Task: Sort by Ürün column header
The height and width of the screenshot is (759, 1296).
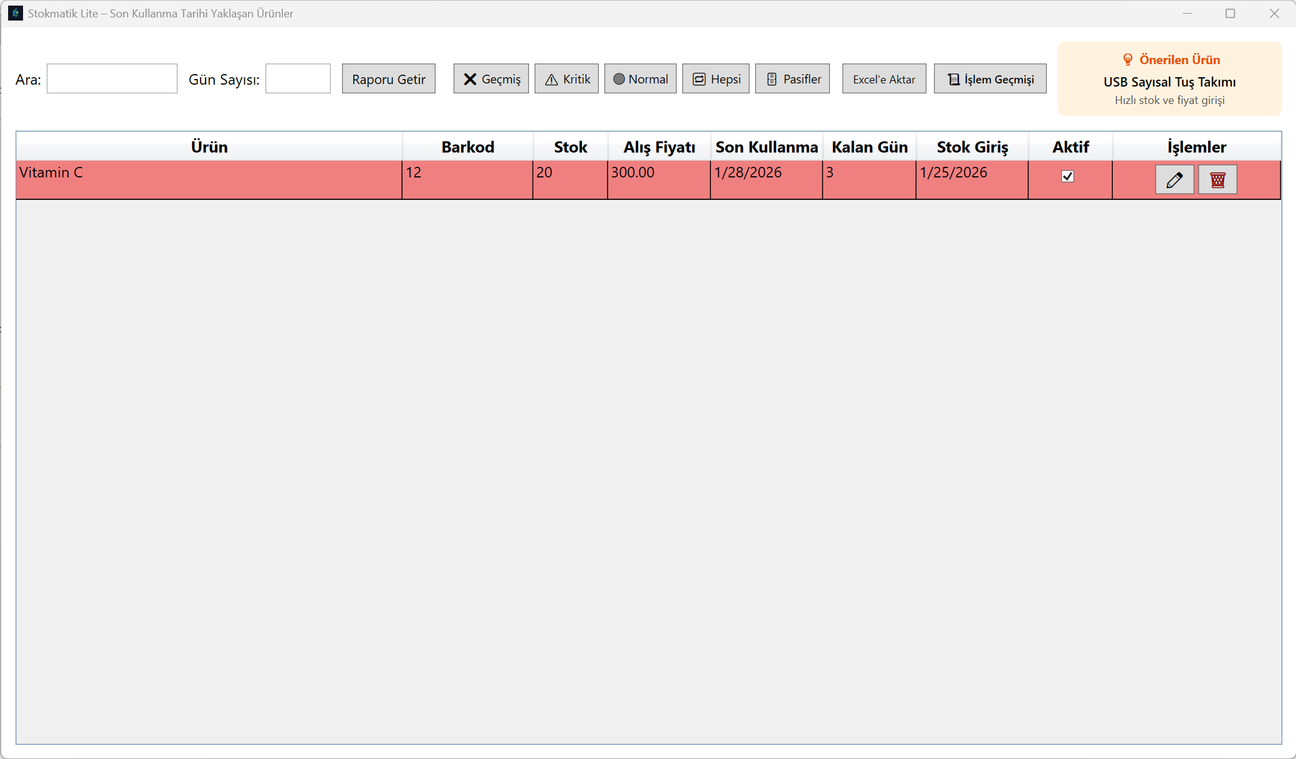Action: (x=209, y=147)
